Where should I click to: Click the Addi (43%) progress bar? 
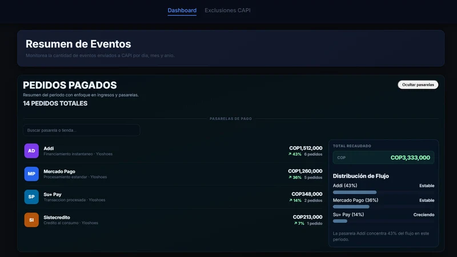pos(383,192)
